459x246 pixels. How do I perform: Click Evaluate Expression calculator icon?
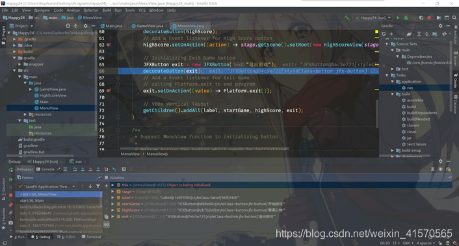(x=124, y=169)
